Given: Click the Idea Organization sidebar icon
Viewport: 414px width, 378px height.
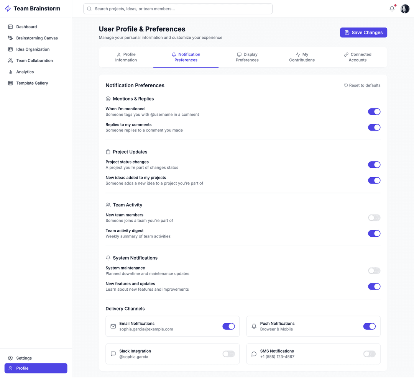Looking at the screenshot, I should point(10,49).
